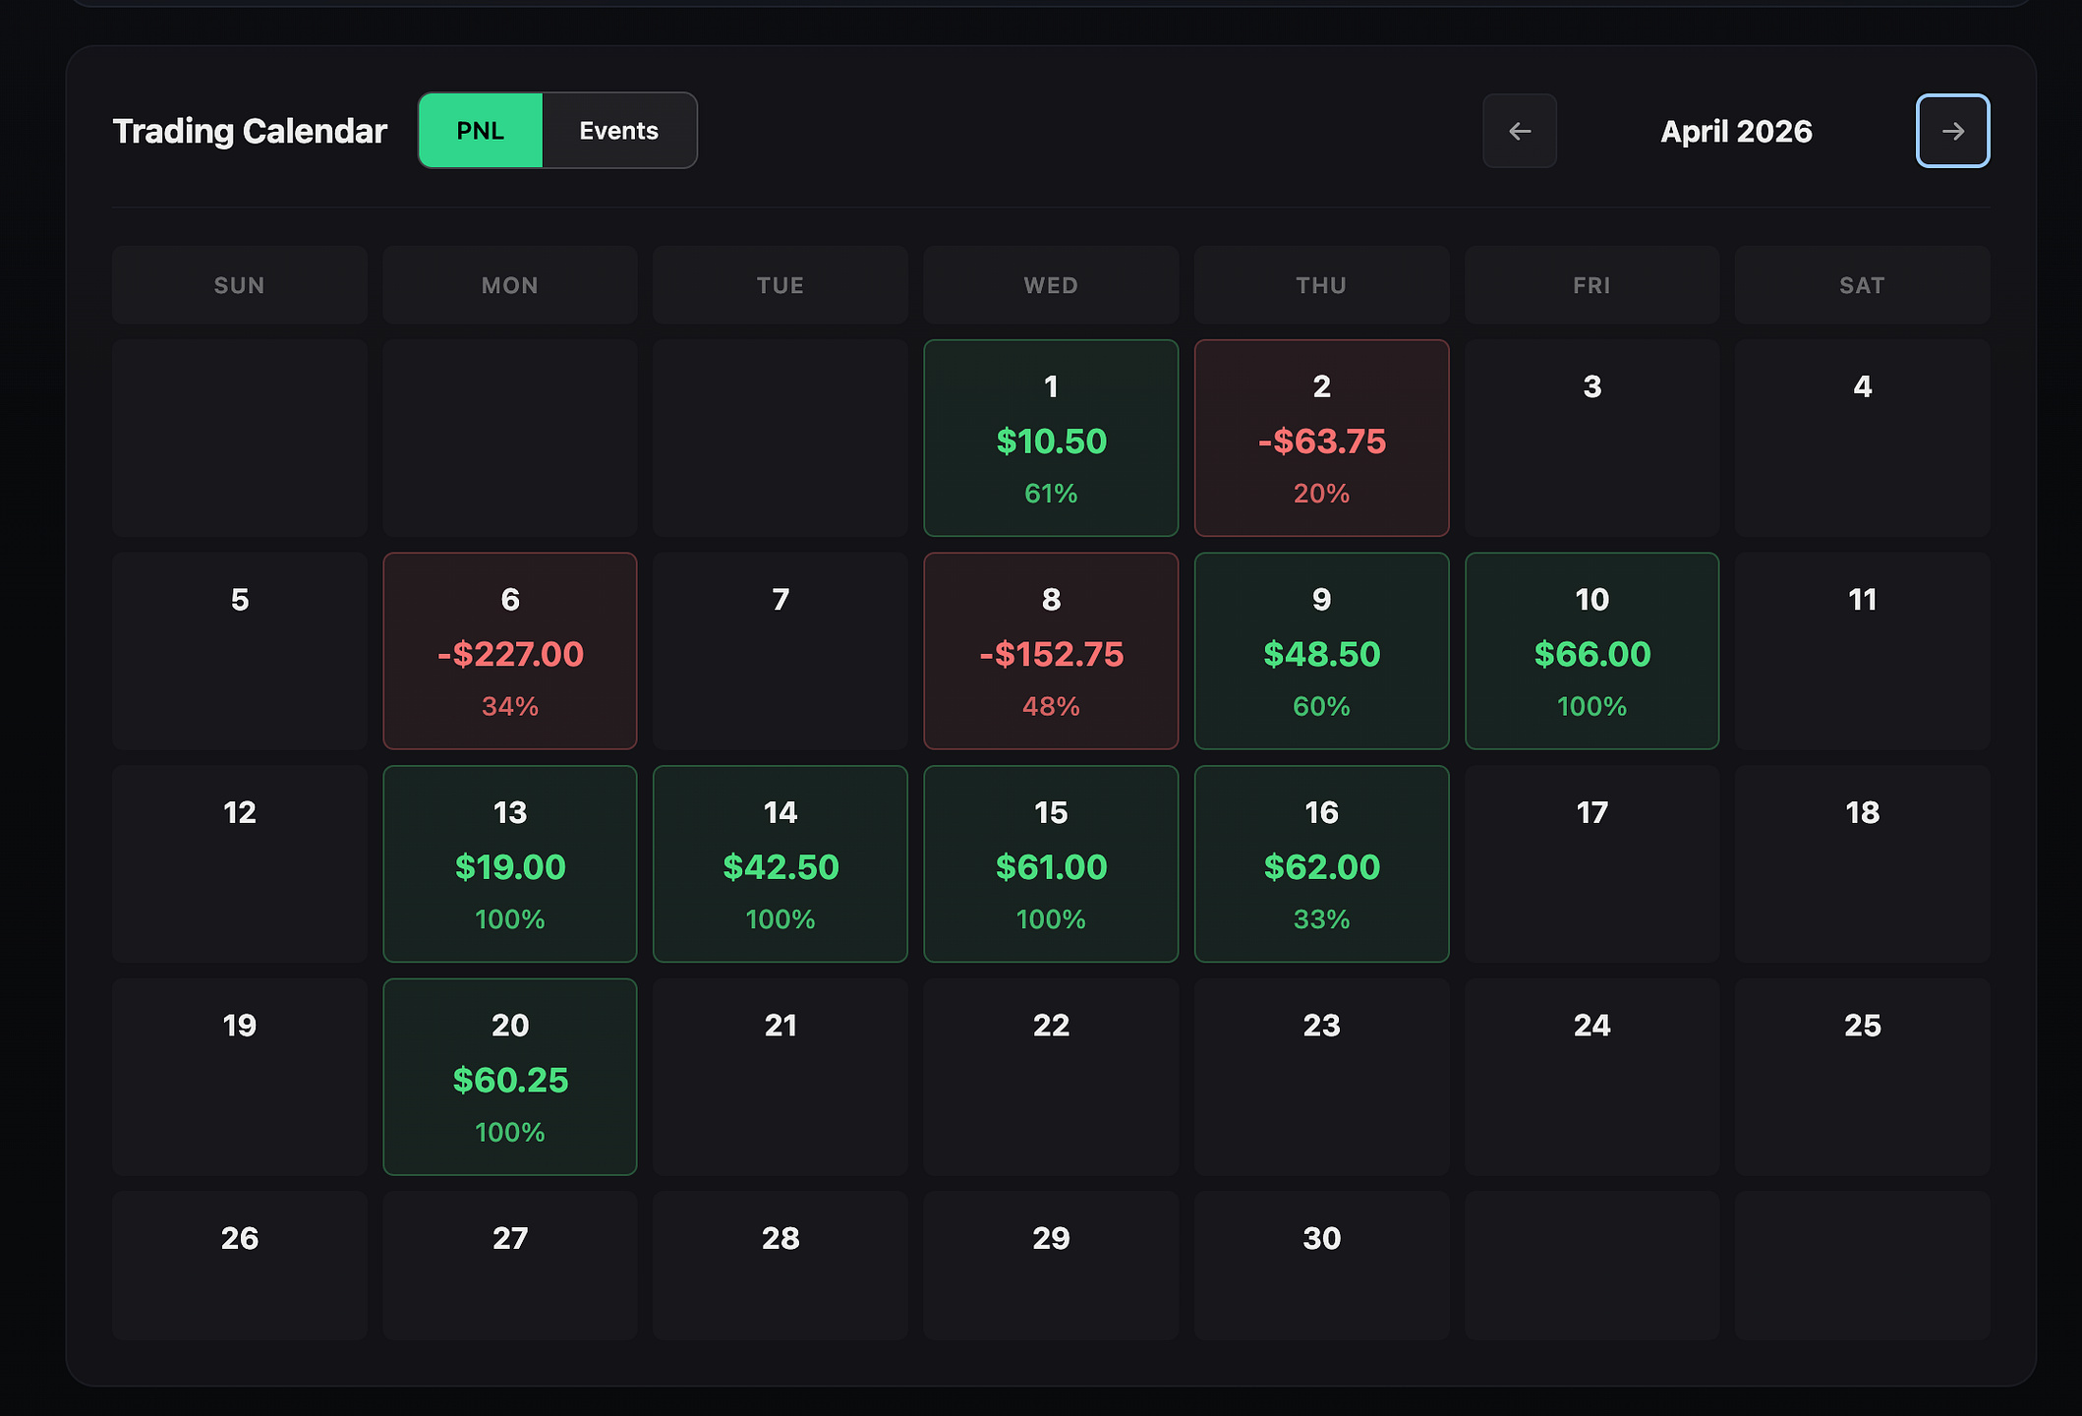The width and height of the screenshot is (2082, 1416).
Task: Select April 8 loss of -$152.75
Action: 1051,651
